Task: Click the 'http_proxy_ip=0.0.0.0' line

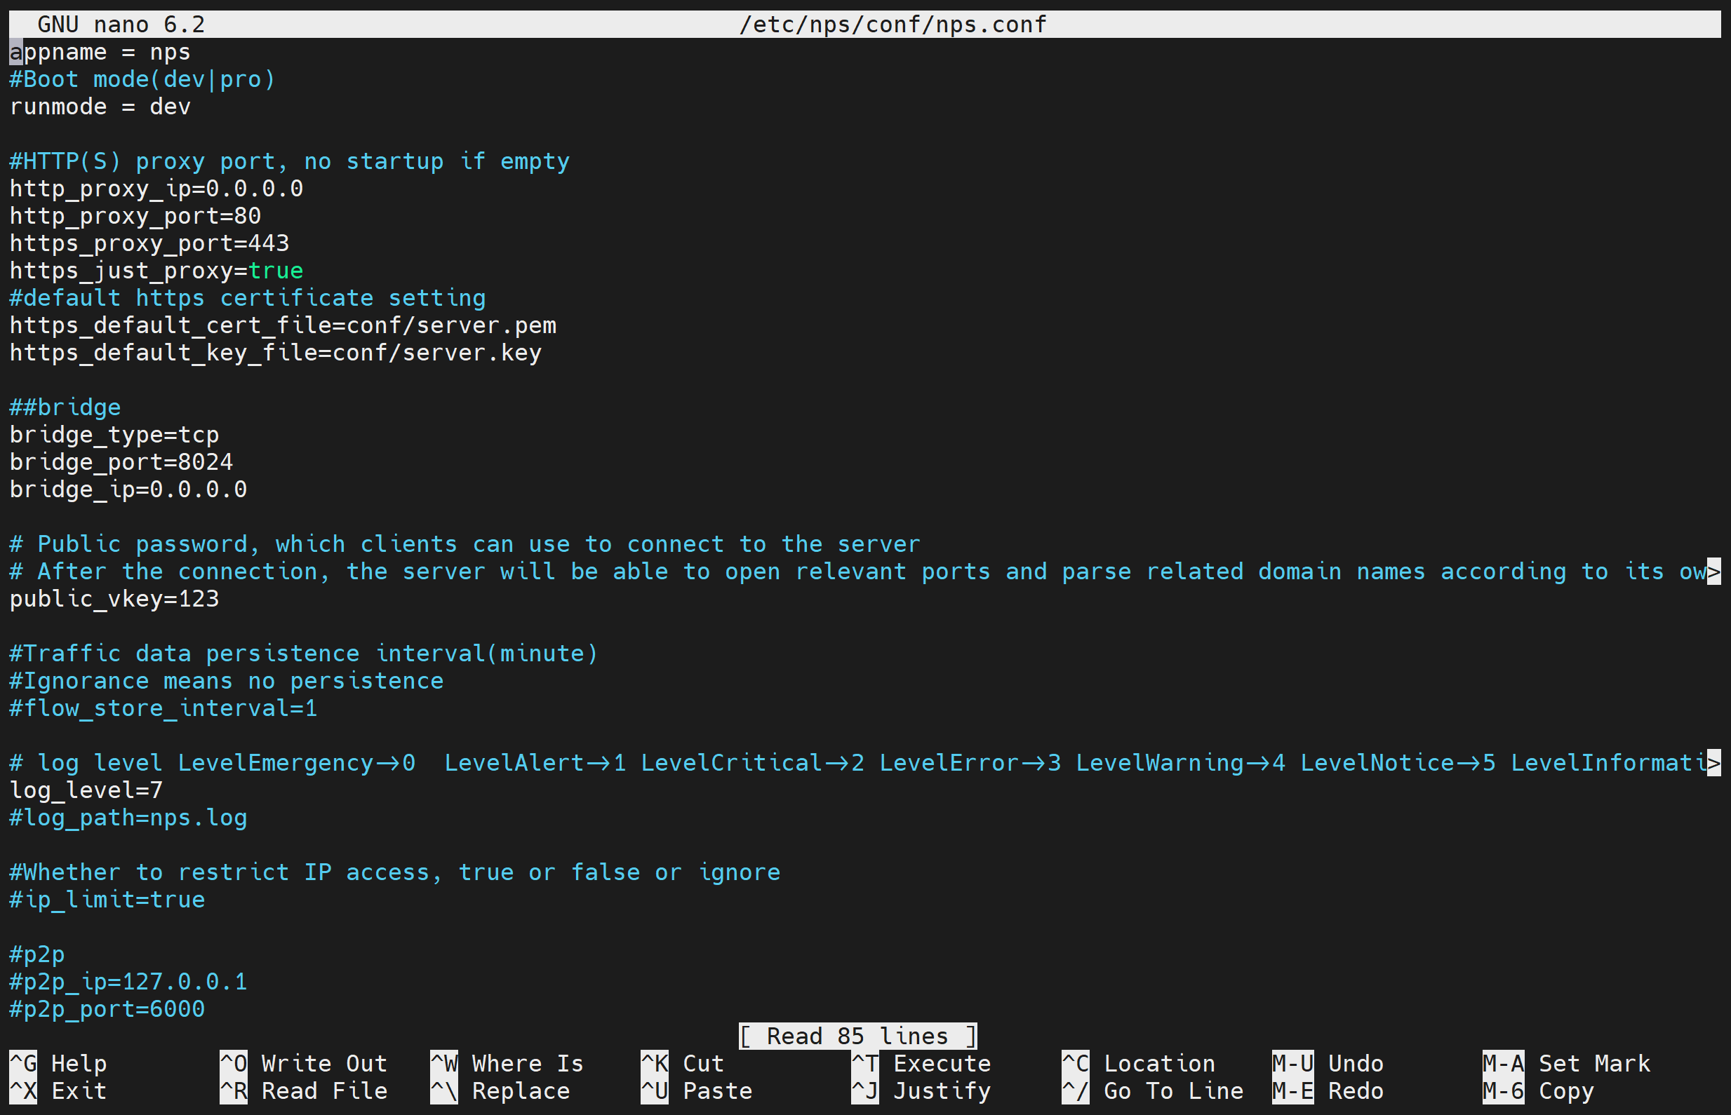Action: pos(156,188)
